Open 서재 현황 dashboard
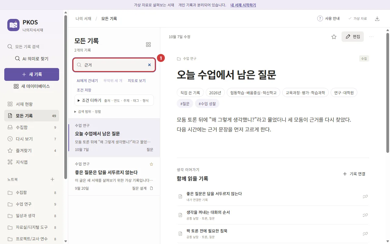 tap(32, 104)
